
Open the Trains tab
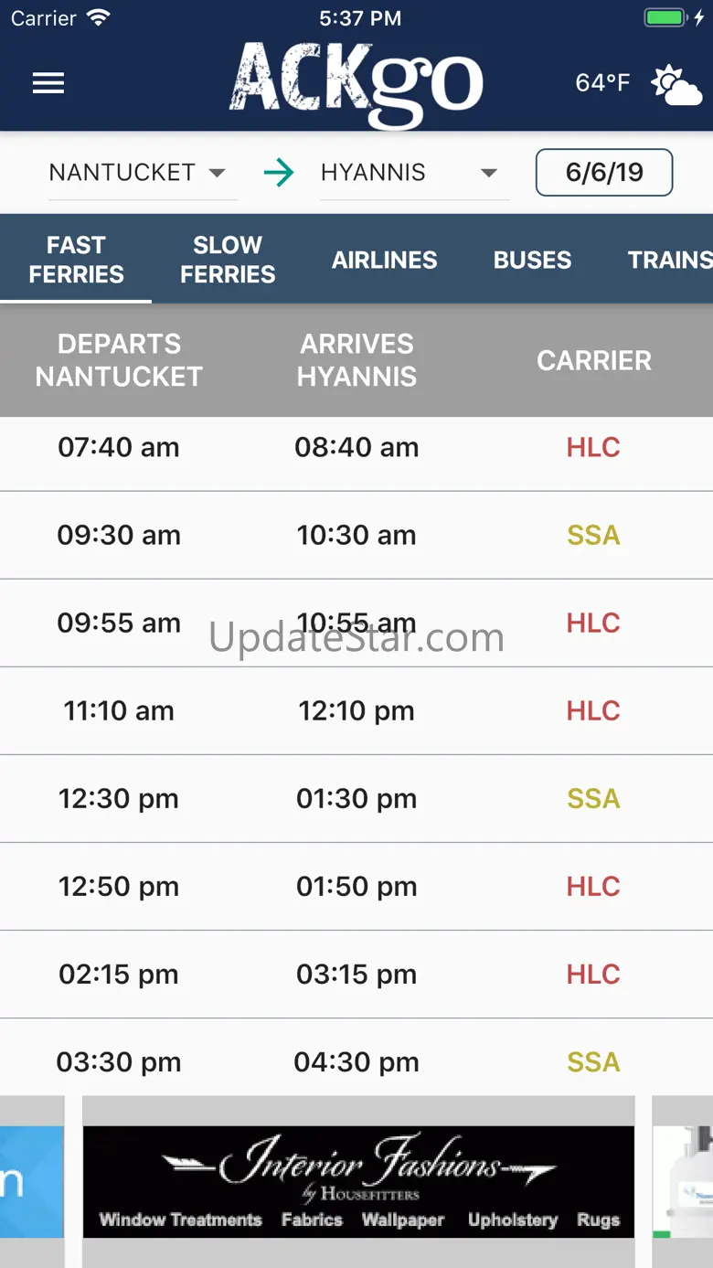tap(669, 260)
